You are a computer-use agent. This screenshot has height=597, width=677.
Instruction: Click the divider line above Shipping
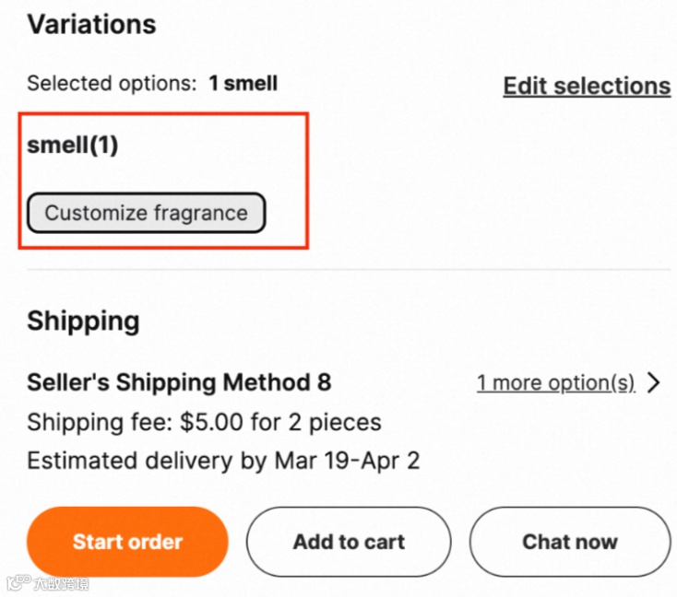tap(349, 270)
